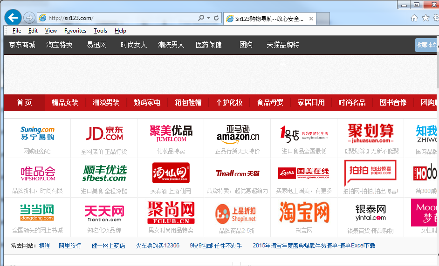
Task: Close the Sir123购物导航 tab
Action: [311, 19]
